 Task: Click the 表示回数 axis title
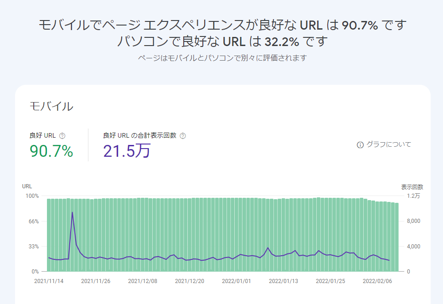412,187
